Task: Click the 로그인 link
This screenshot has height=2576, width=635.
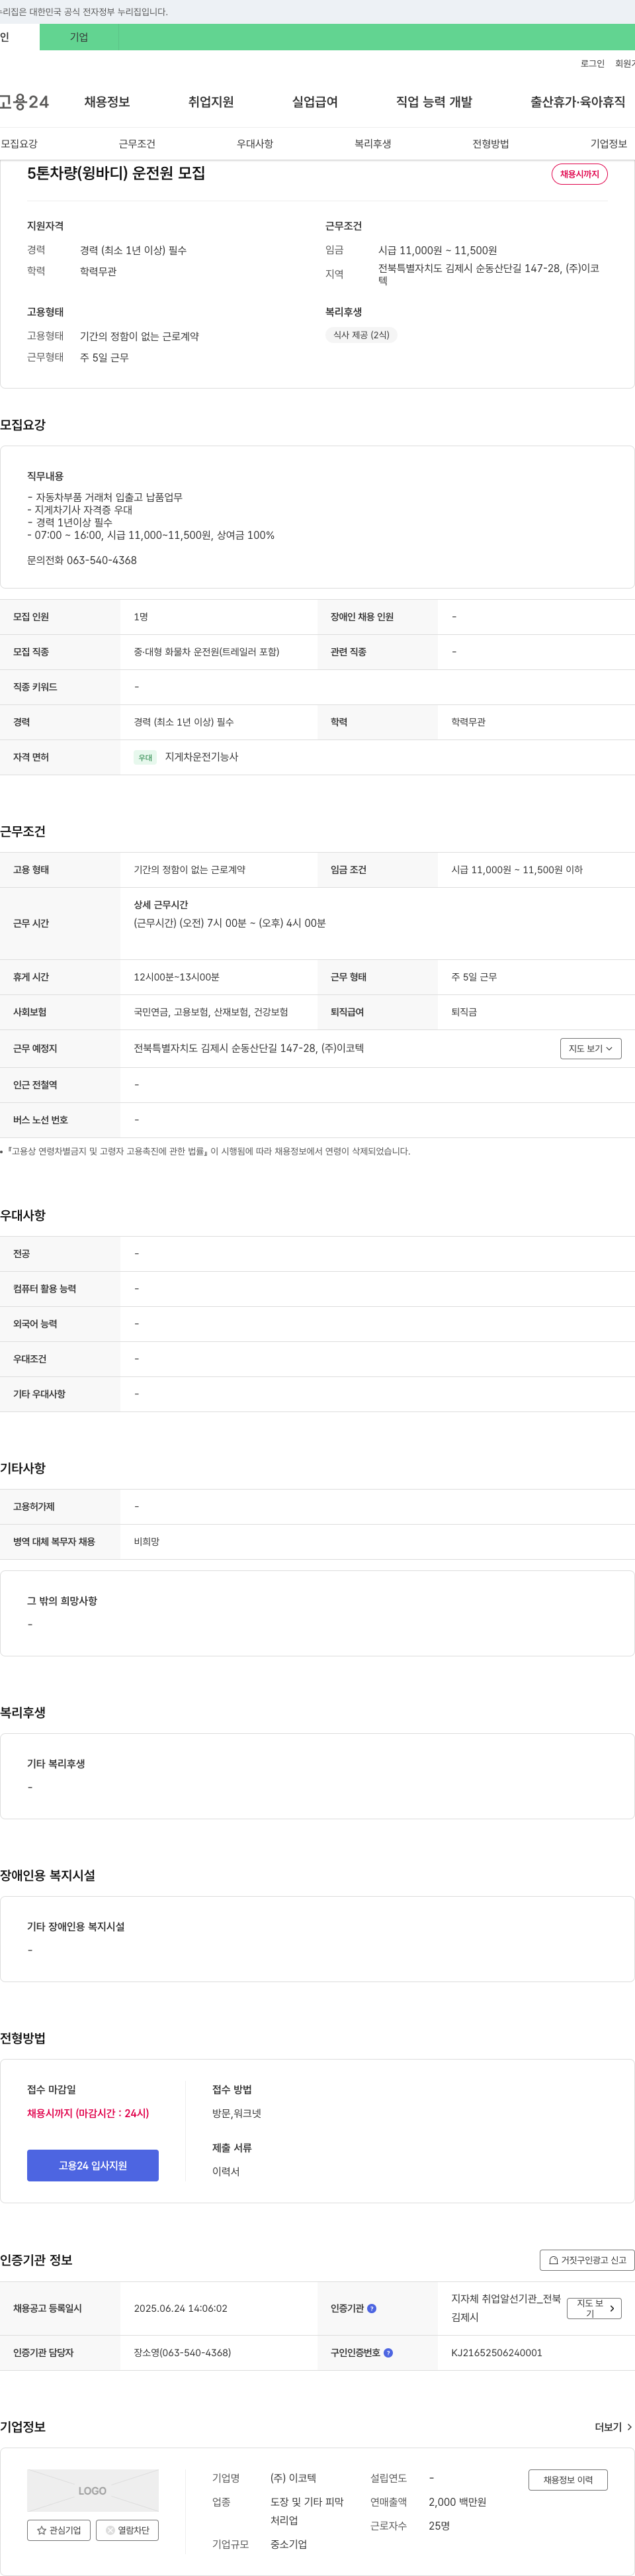Action: pyautogui.click(x=592, y=63)
